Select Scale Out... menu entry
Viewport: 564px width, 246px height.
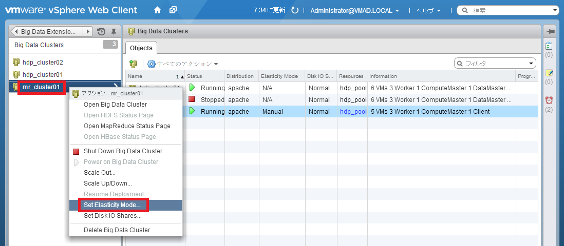100,173
